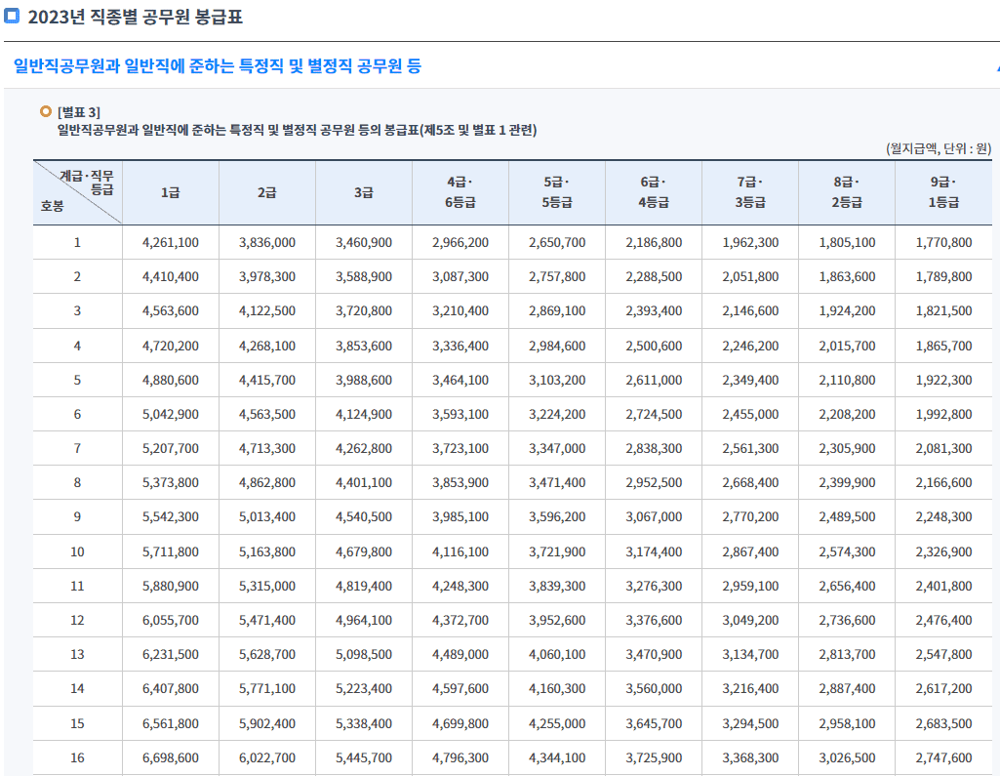Click the 호봉 row number 10

coord(77,552)
